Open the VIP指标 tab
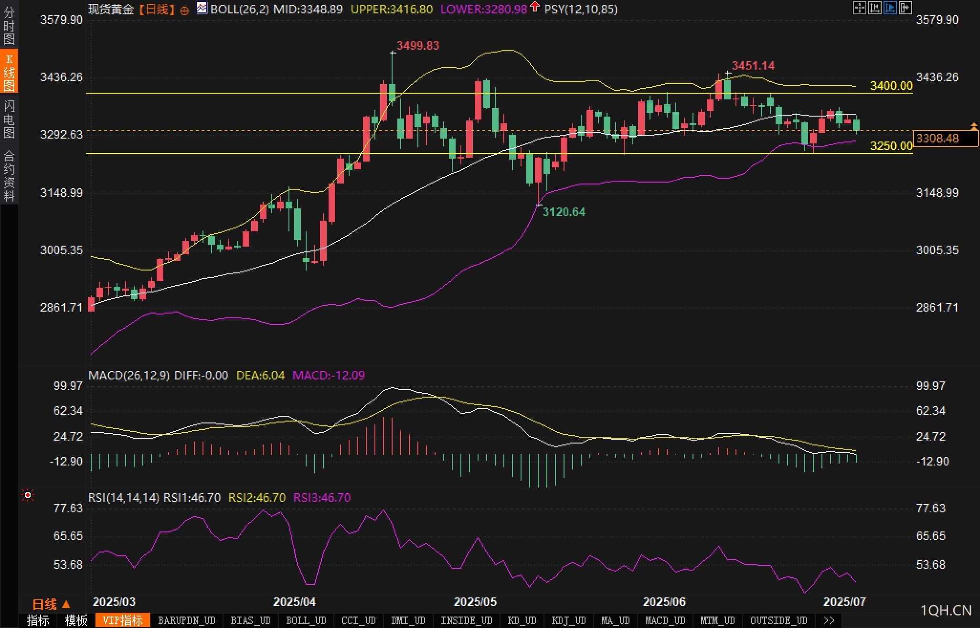 point(122,620)
